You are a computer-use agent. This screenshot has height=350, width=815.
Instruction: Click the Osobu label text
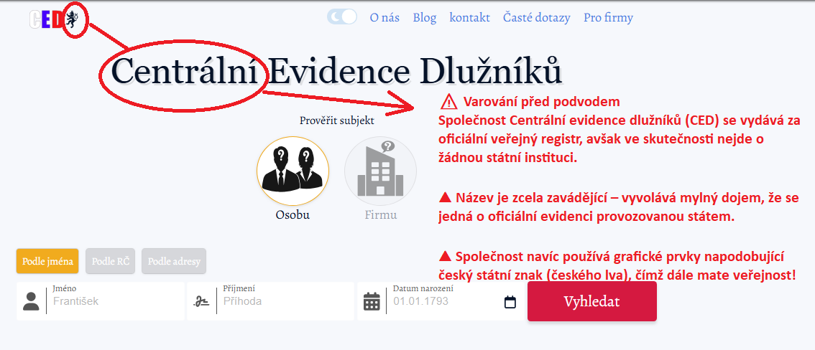(293, 214)
